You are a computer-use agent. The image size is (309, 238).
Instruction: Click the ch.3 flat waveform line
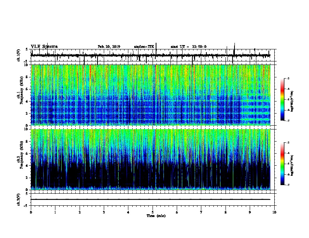pyautogui.click(x=151, y=199)
